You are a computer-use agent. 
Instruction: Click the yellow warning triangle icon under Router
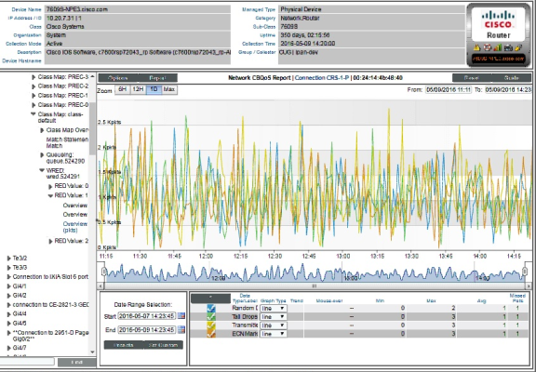[476, 47]
